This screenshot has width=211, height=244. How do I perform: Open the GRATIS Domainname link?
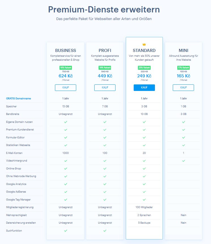18,99
